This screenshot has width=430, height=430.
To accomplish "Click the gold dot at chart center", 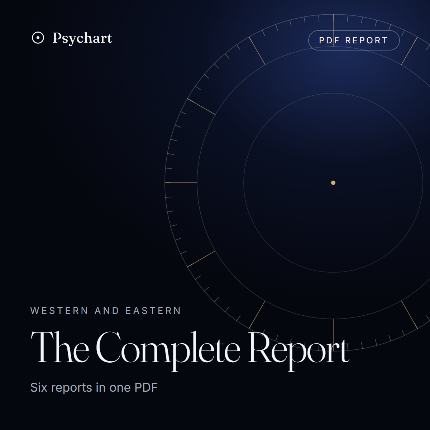I will [333, 183].
